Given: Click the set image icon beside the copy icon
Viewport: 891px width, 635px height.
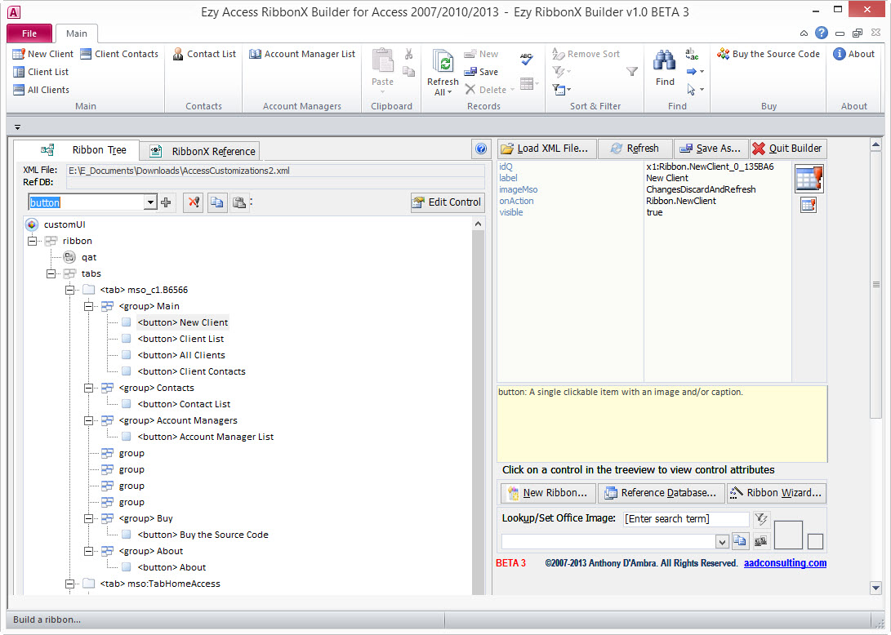Looking at the screenshot, I should tap(760, 540).
